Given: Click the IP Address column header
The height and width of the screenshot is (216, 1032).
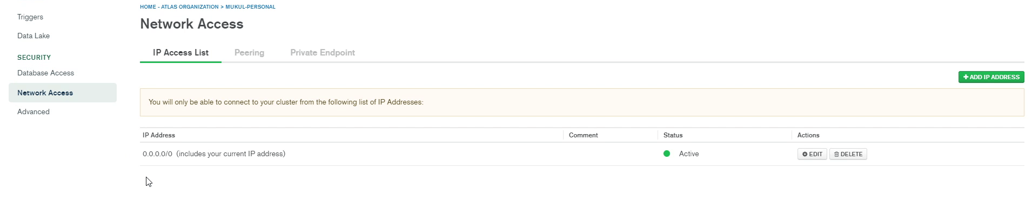Looking at the screenshot, I should [x=159, y=135].
